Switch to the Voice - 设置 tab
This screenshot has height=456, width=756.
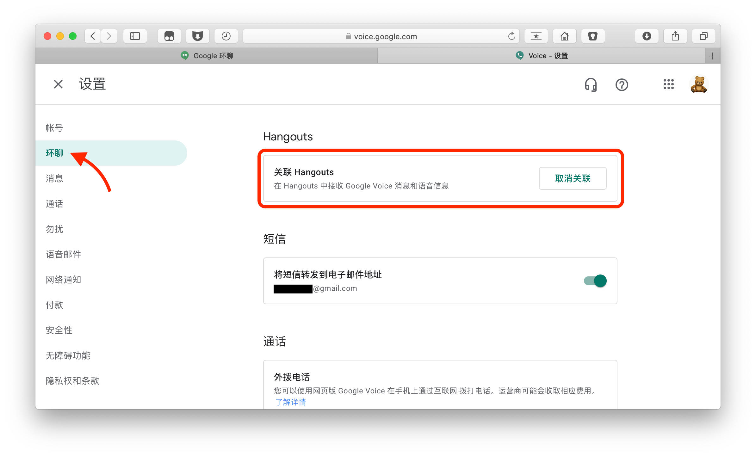541,56
